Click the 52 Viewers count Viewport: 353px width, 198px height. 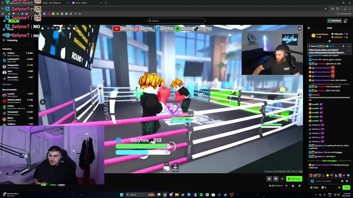276,186
